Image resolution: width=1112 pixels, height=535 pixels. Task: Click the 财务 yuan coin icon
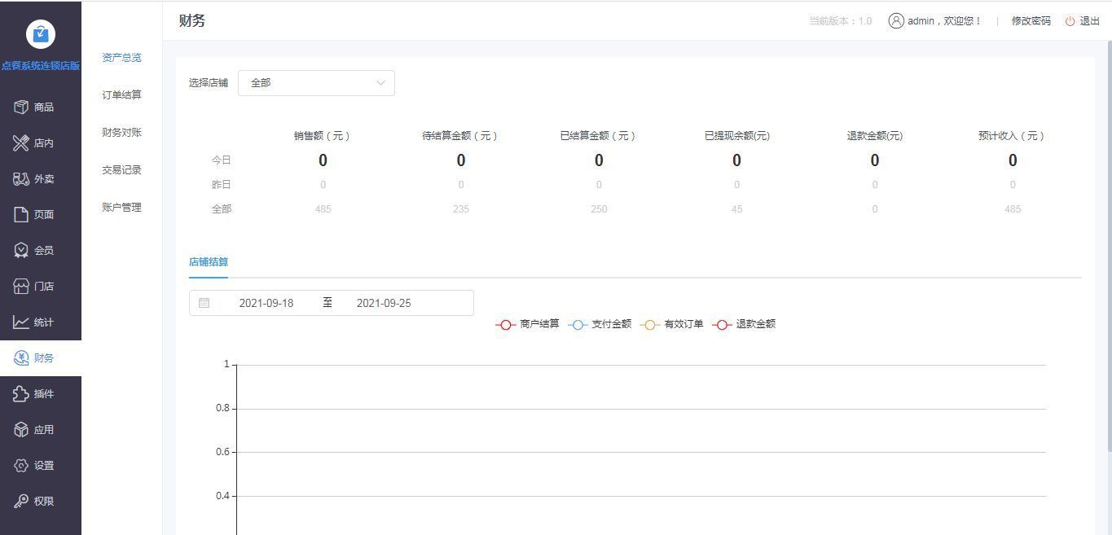coord(21,357)
